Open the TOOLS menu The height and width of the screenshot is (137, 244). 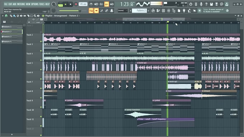pos(42,4)
